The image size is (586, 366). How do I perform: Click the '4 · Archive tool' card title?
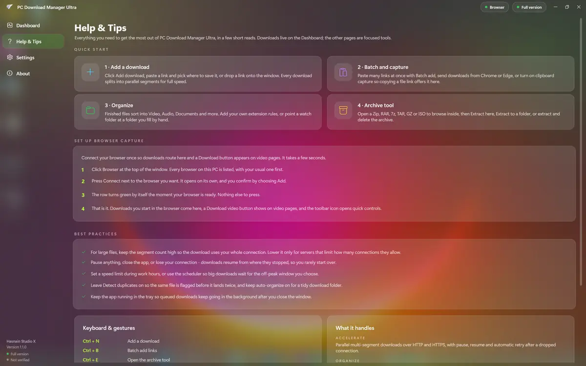pos(376,105)
